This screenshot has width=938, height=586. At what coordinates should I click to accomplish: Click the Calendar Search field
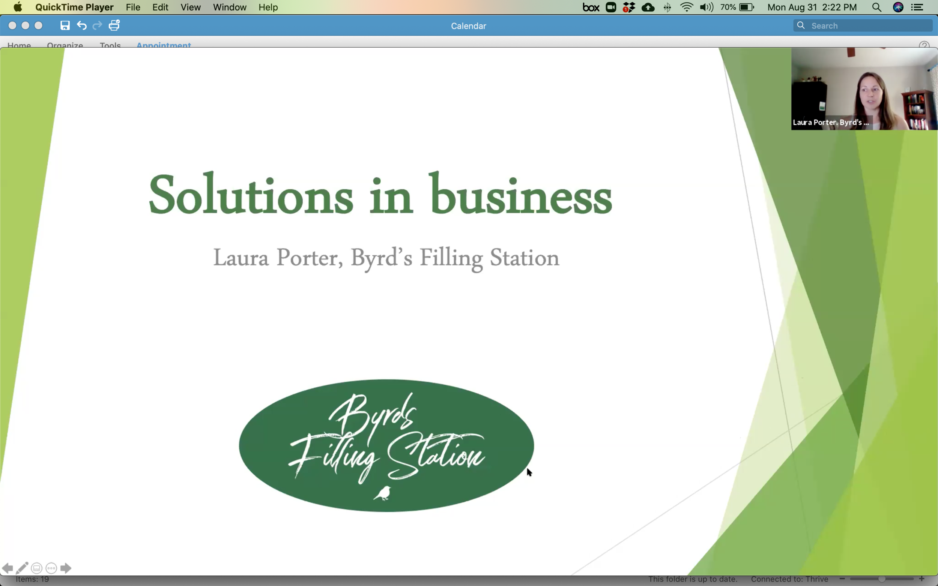pos(863,25)
